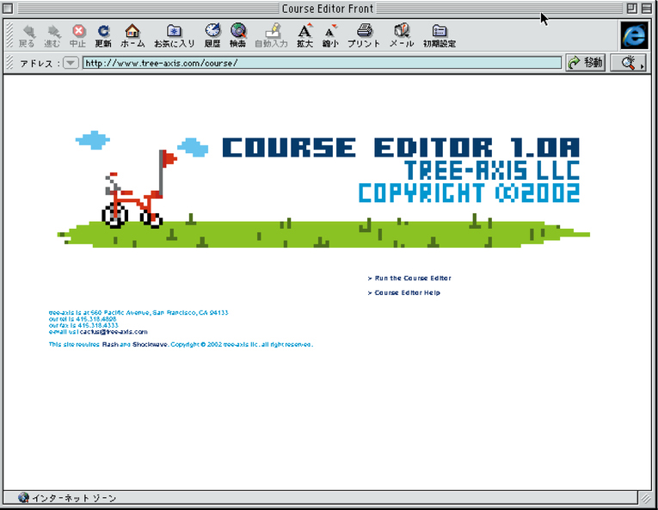The width and height of the screenshot is (658, 510).
Task: Click the Run the Course Editor link
Action: point(412,279)
